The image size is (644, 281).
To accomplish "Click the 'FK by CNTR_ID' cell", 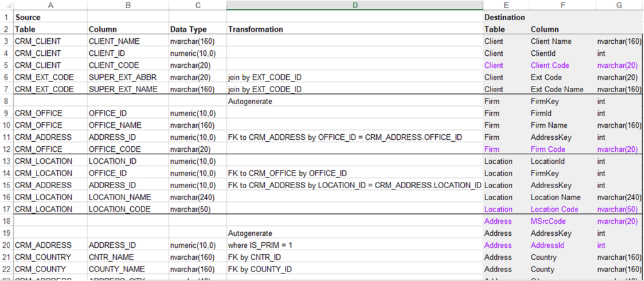I will [x=355, y=257].
